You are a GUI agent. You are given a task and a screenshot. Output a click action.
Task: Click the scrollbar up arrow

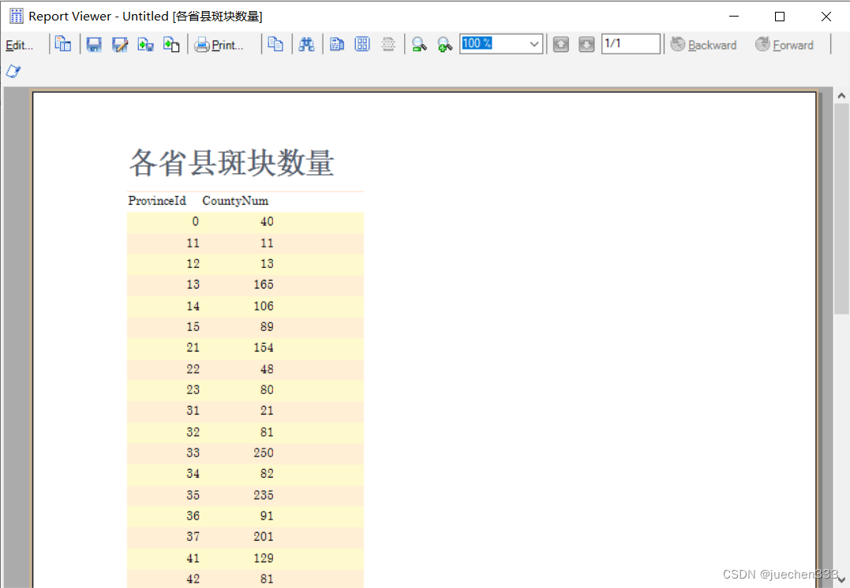click(841, 95)
